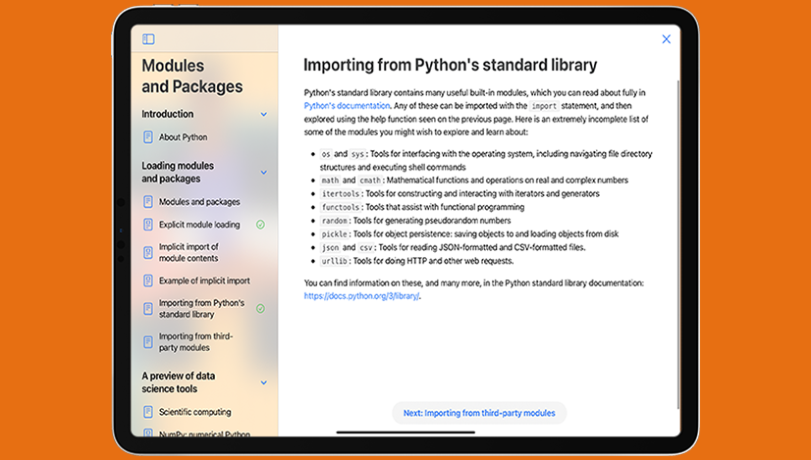811x460 pixels.
Task: Collapse A preview of data science tools chevron
Action: pos(263,383)
